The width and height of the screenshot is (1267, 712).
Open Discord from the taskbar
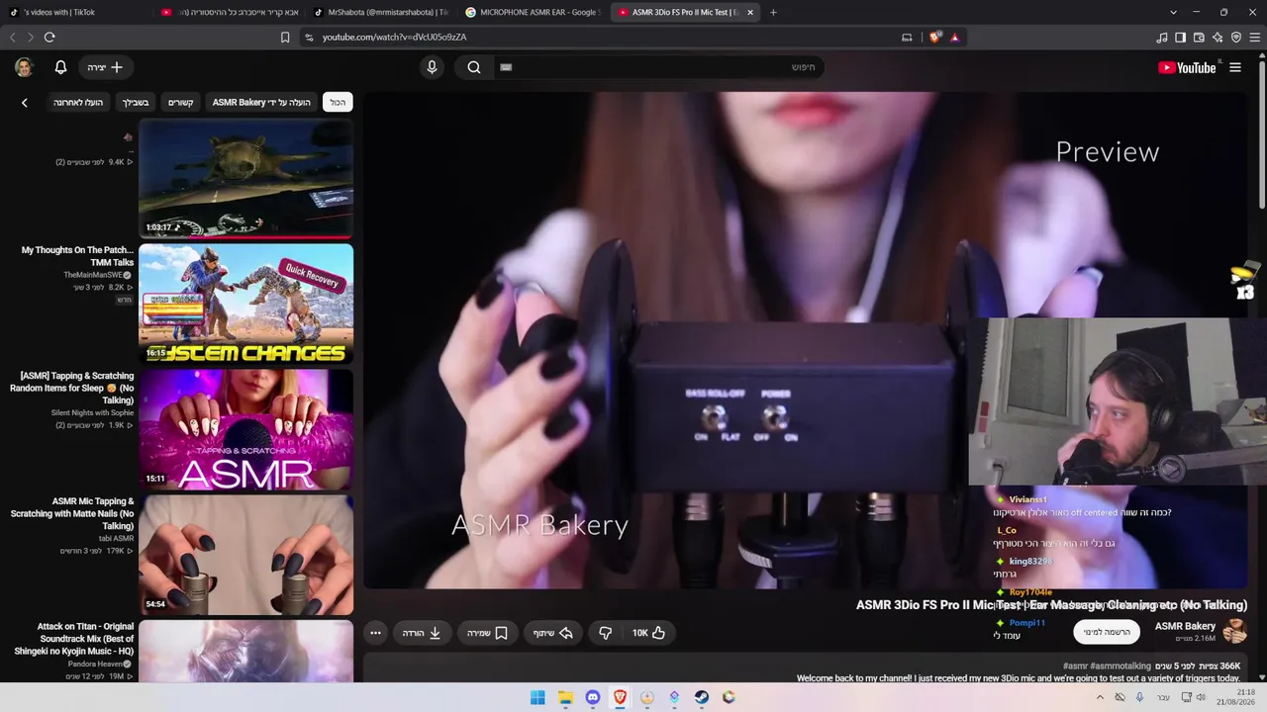[x=593, y=697]
